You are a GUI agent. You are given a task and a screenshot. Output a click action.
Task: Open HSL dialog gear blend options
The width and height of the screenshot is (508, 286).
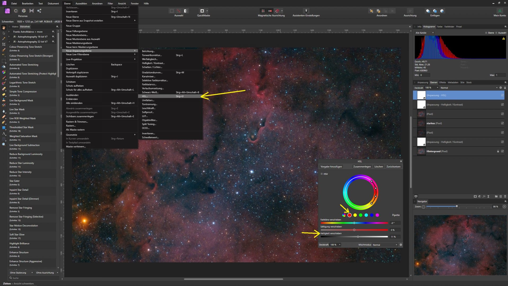click(x=401, y=245)
